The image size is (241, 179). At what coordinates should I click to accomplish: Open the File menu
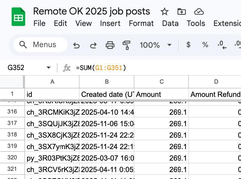pos(39,24)
